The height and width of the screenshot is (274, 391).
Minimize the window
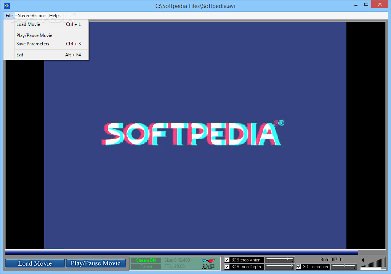tap(356, 5)
